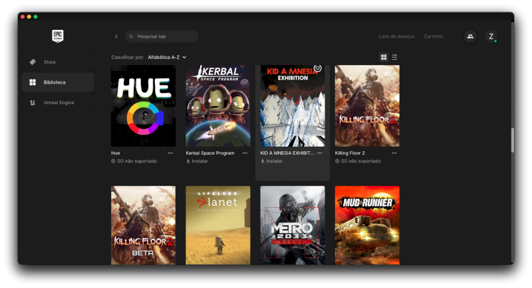Open KID A MNESIA three-dots menu
532x288 pixels.
[320, 153]
